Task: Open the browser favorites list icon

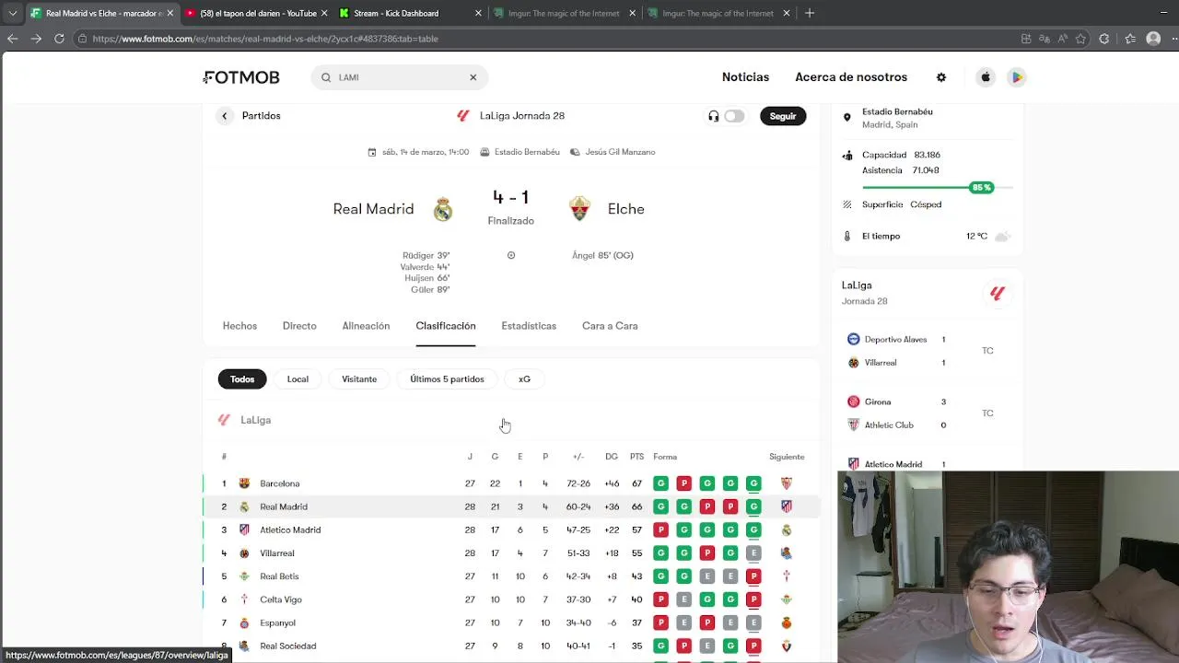Action: [x=1130, y=39]
